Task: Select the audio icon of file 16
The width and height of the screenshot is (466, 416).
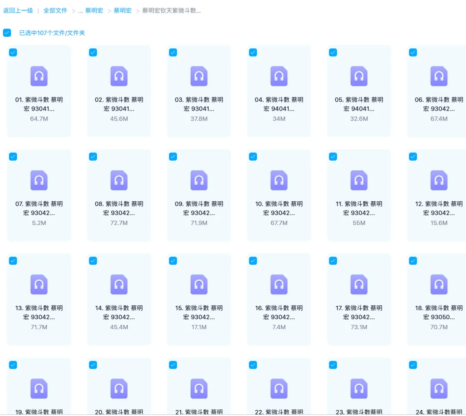Action: click(x=279, y=285)
